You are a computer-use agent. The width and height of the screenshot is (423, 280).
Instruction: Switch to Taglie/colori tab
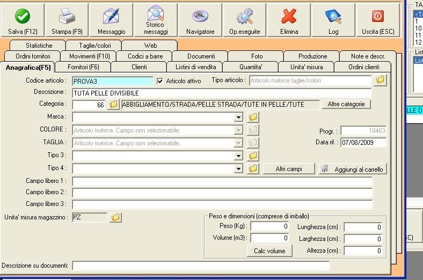95,46
